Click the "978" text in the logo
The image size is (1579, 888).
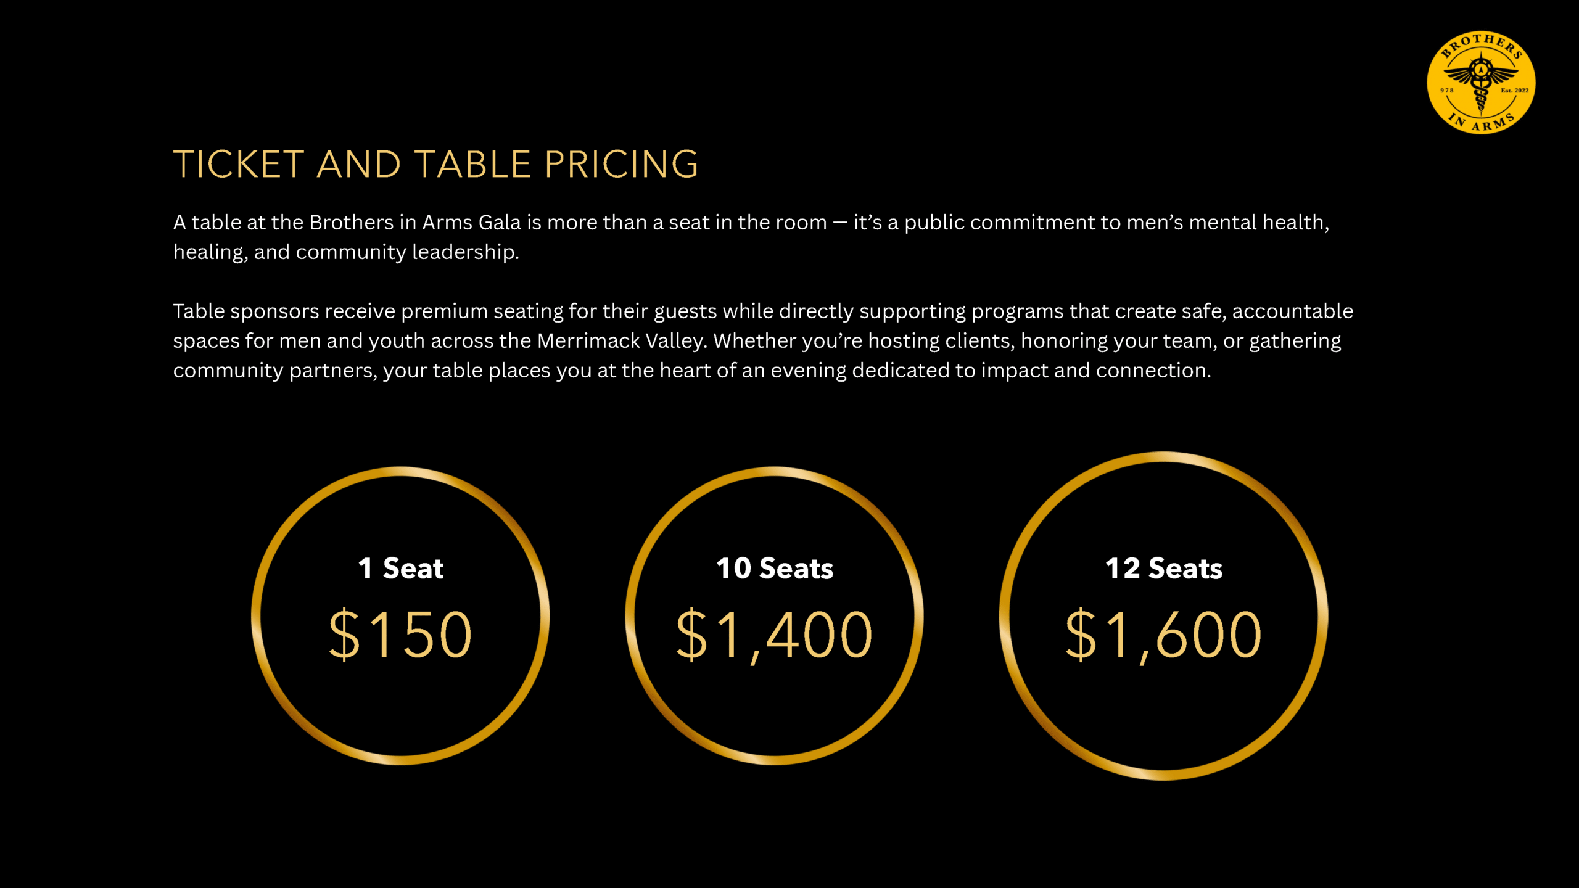(1446, 91)
